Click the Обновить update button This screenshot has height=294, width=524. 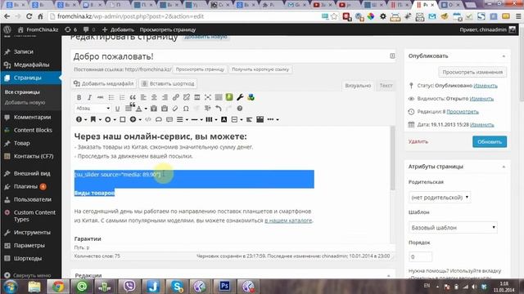click(x=490, y=141)
